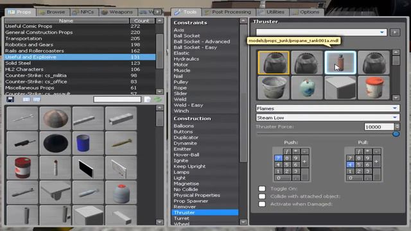411x231 pixels.
Task: Switch to the Props tab
Action: point(20,12)
